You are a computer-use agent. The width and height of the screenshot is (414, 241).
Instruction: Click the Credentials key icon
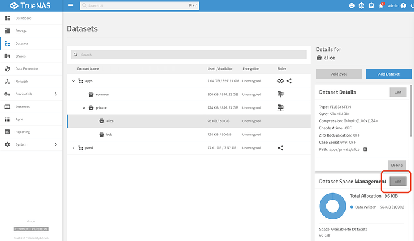point(7,94)
